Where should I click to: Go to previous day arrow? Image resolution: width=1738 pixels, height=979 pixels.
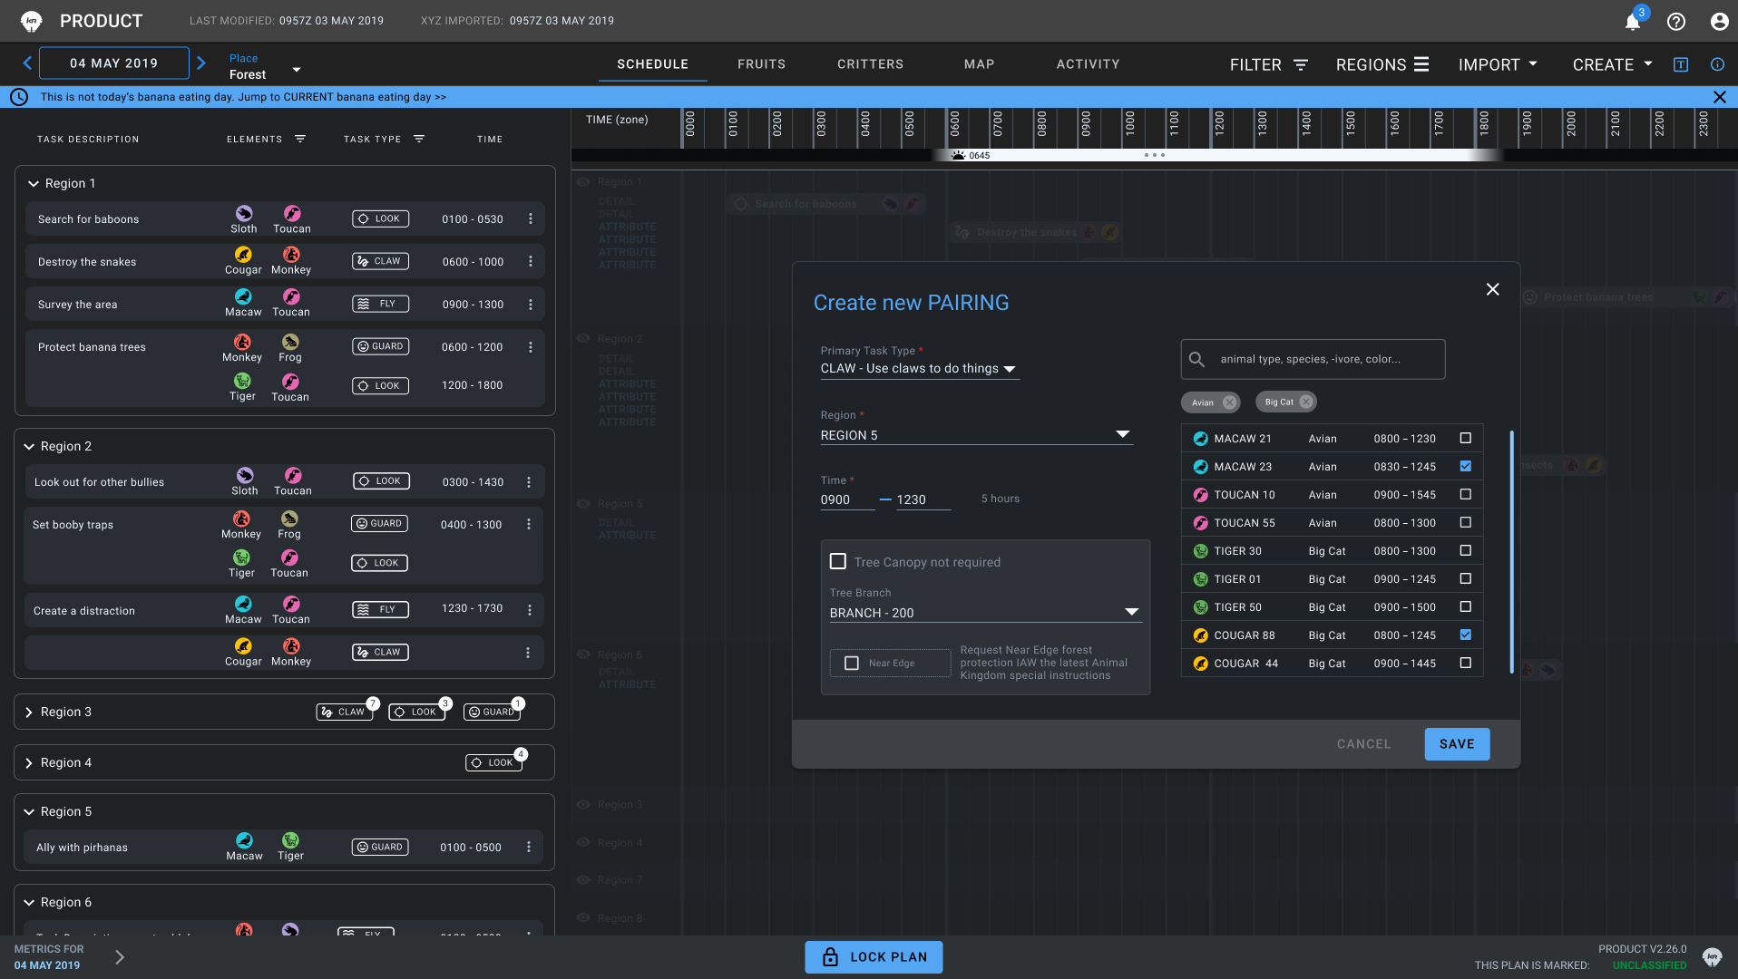[x=27, y=63]
